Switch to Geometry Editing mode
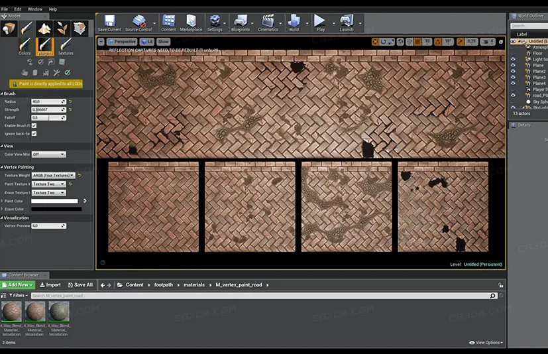 [x=80, y=29]
